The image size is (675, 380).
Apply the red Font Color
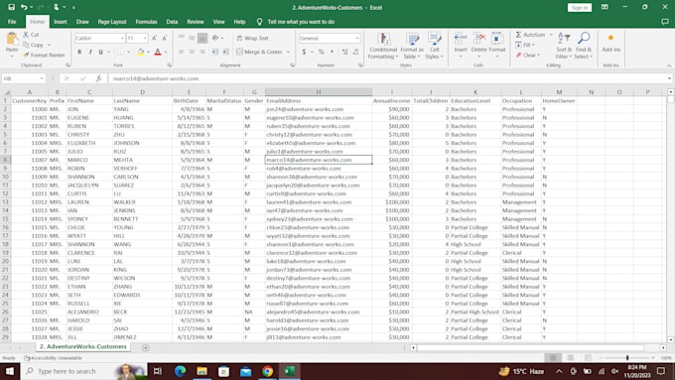pyautogui.click(x=158, y=52)
